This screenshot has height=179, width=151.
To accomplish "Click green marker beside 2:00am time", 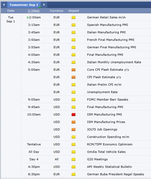I will pos(28,17).
